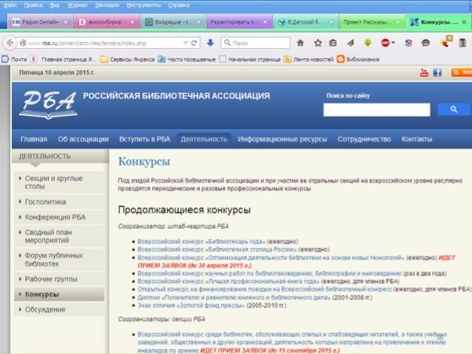
Task: Click the paper plane send icon
Action: click(x=350, y=43)
